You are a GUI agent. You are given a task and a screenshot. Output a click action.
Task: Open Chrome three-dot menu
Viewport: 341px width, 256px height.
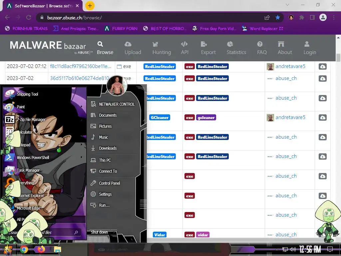[334, 17]
